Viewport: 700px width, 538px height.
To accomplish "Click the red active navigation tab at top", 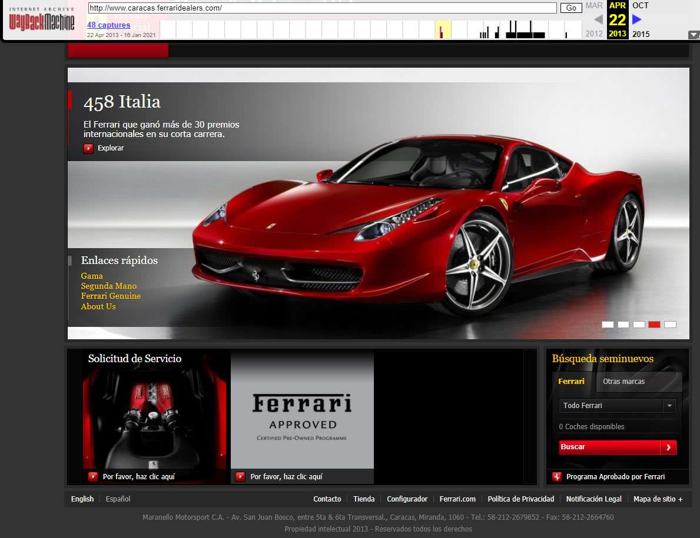I will [x=118, y=51].
